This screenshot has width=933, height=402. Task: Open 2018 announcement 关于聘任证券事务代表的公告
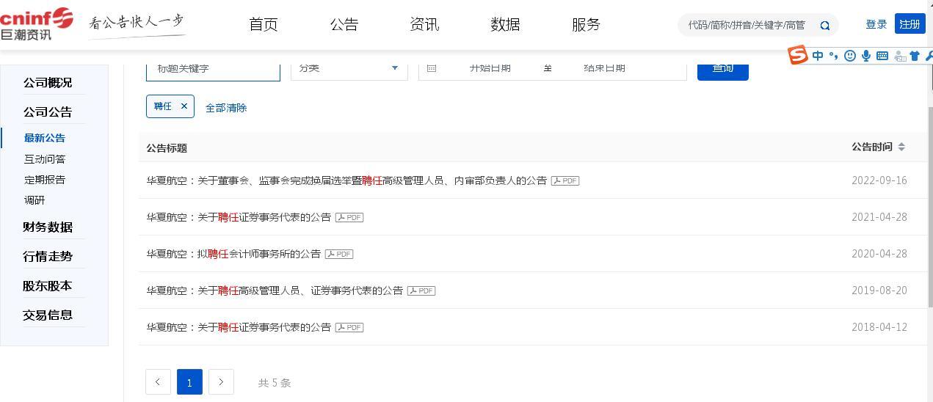[239, 327]
